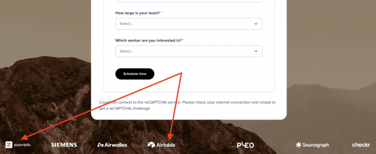
Task: Click the partially visible input field at top
Action: pos(189,1)
